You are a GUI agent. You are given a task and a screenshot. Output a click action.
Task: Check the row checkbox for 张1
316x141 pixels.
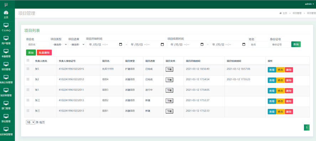click(28, 90)
